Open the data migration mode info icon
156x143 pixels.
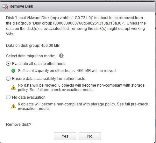tap(61, 56)
